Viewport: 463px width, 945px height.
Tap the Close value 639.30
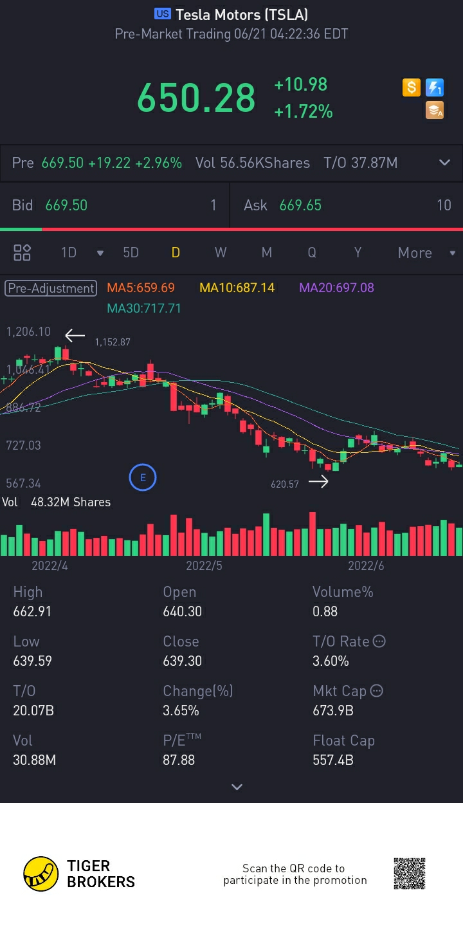pos(182,661)
